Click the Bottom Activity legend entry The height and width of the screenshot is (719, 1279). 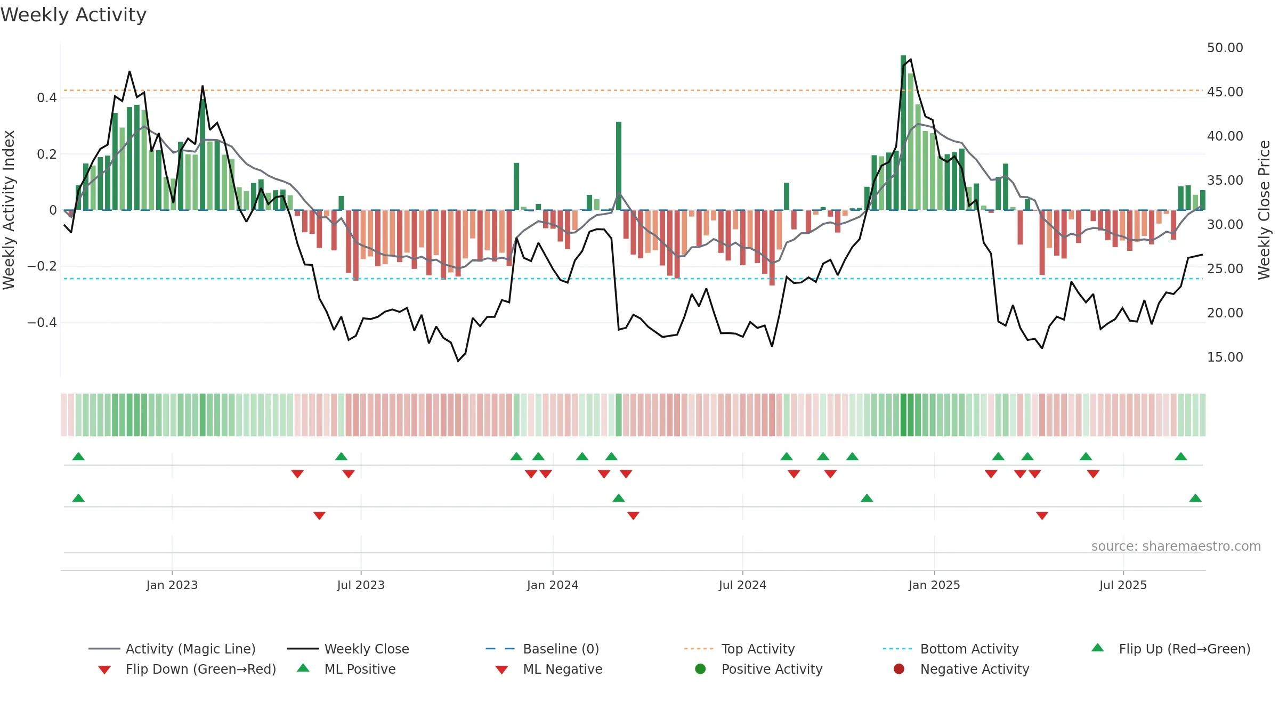coord(951,649)
